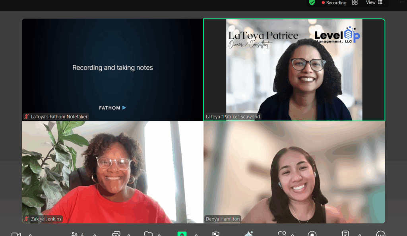Screen dimensions: 407x236
Task: Toggle the camera video icon in toolbar
Action: (x=16, y=234)
